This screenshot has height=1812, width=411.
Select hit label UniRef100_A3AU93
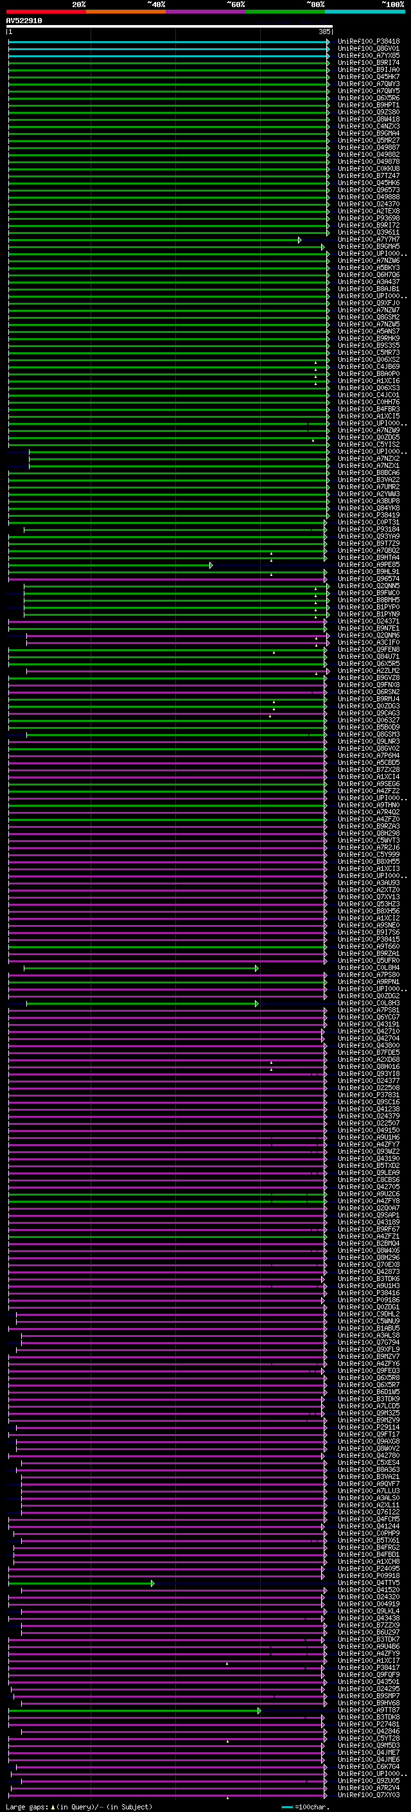[x=369, y=883]
